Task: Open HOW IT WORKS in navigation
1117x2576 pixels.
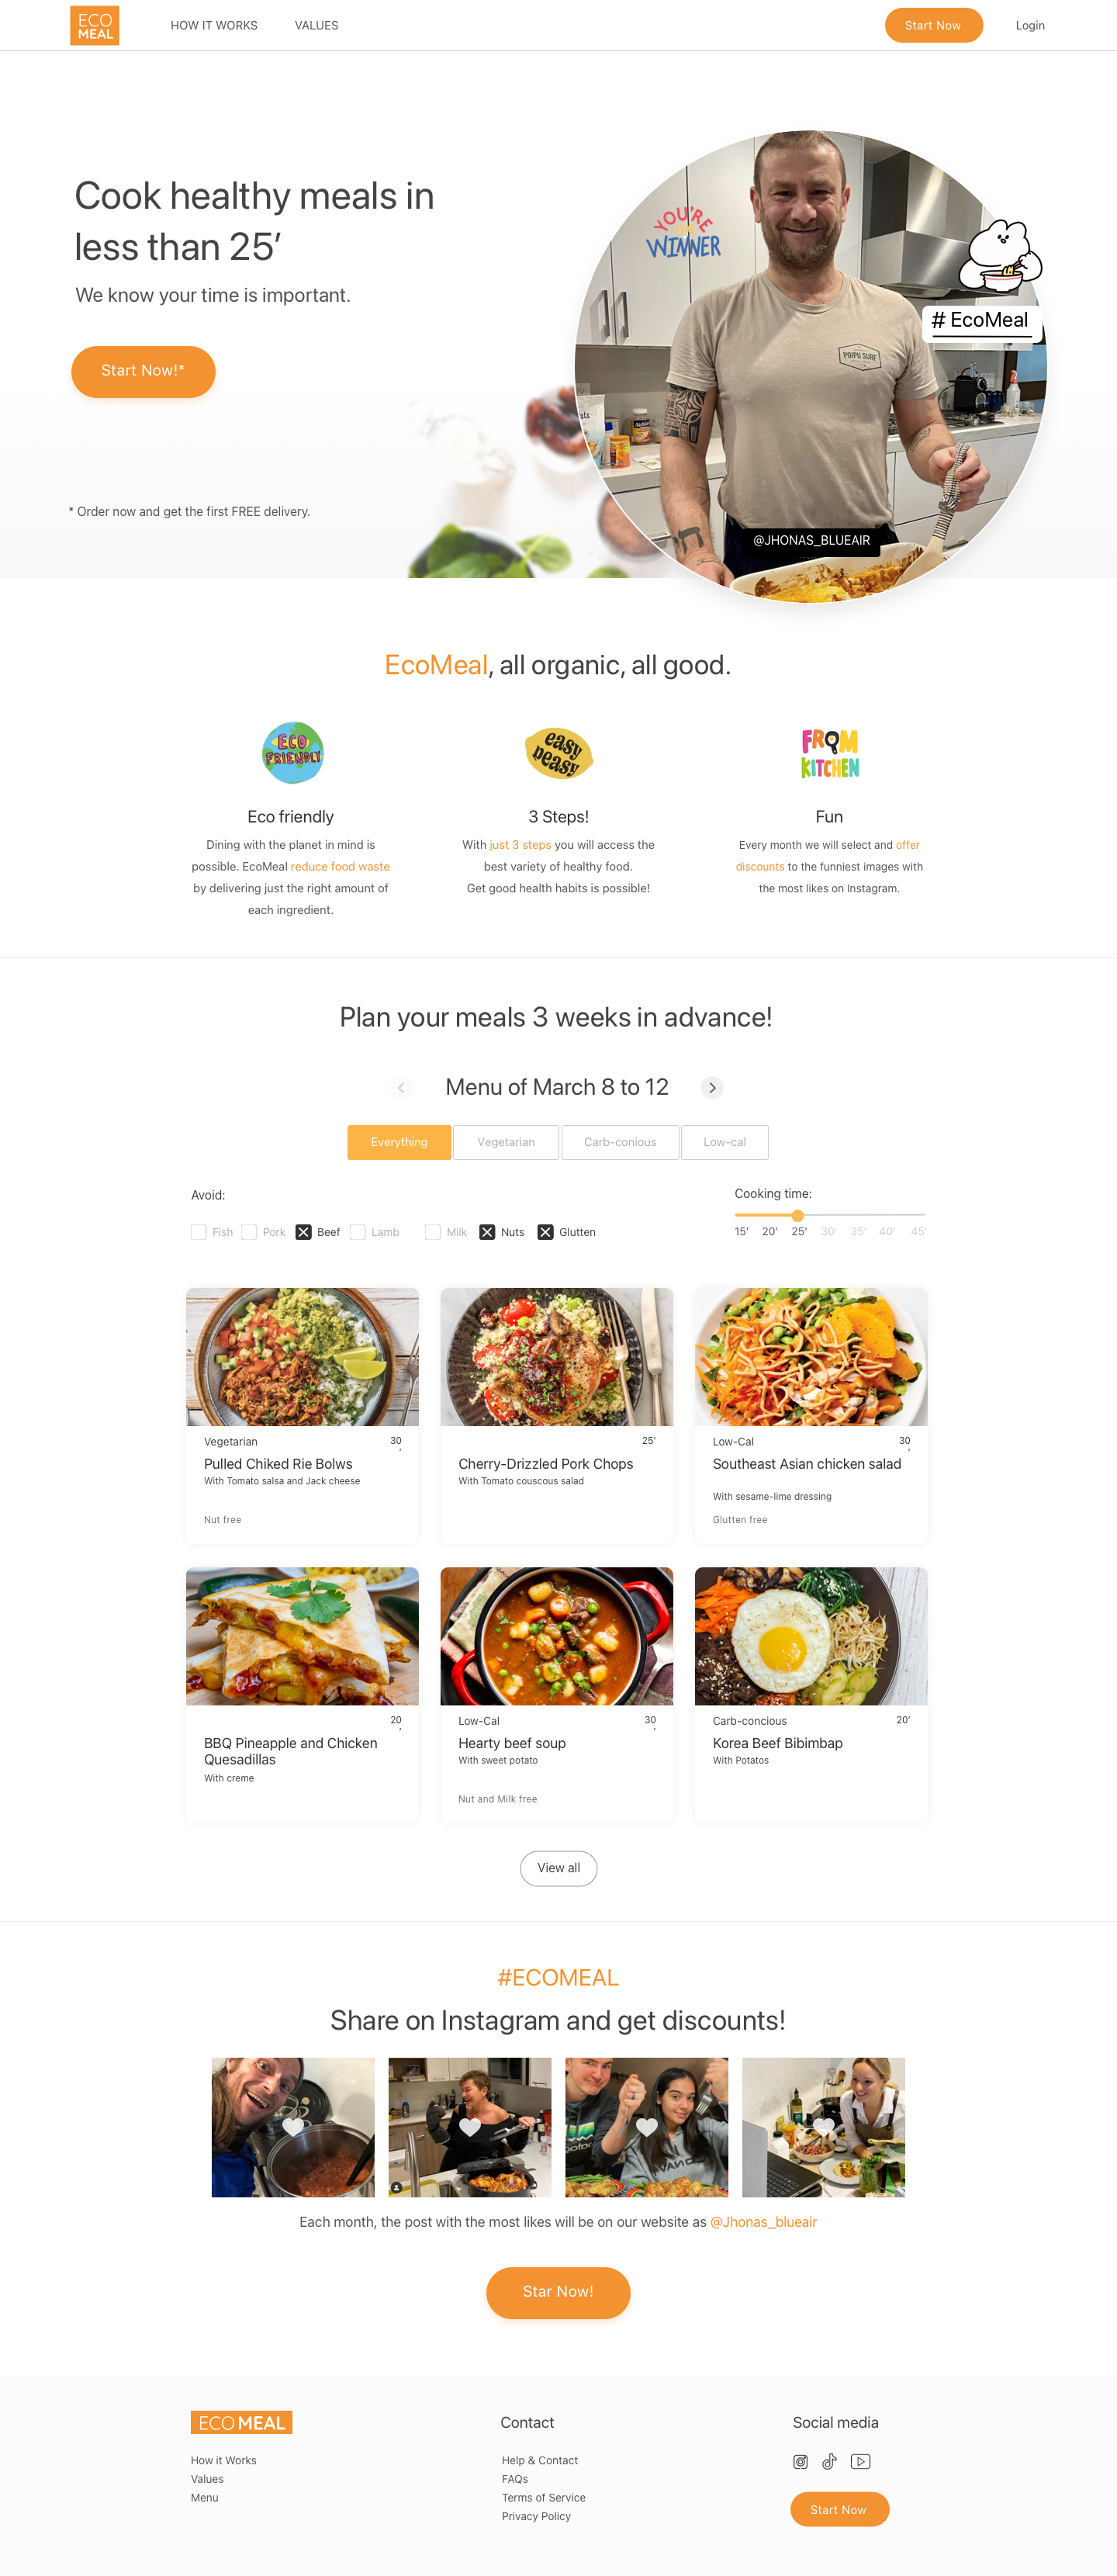Action: [214, 25]
